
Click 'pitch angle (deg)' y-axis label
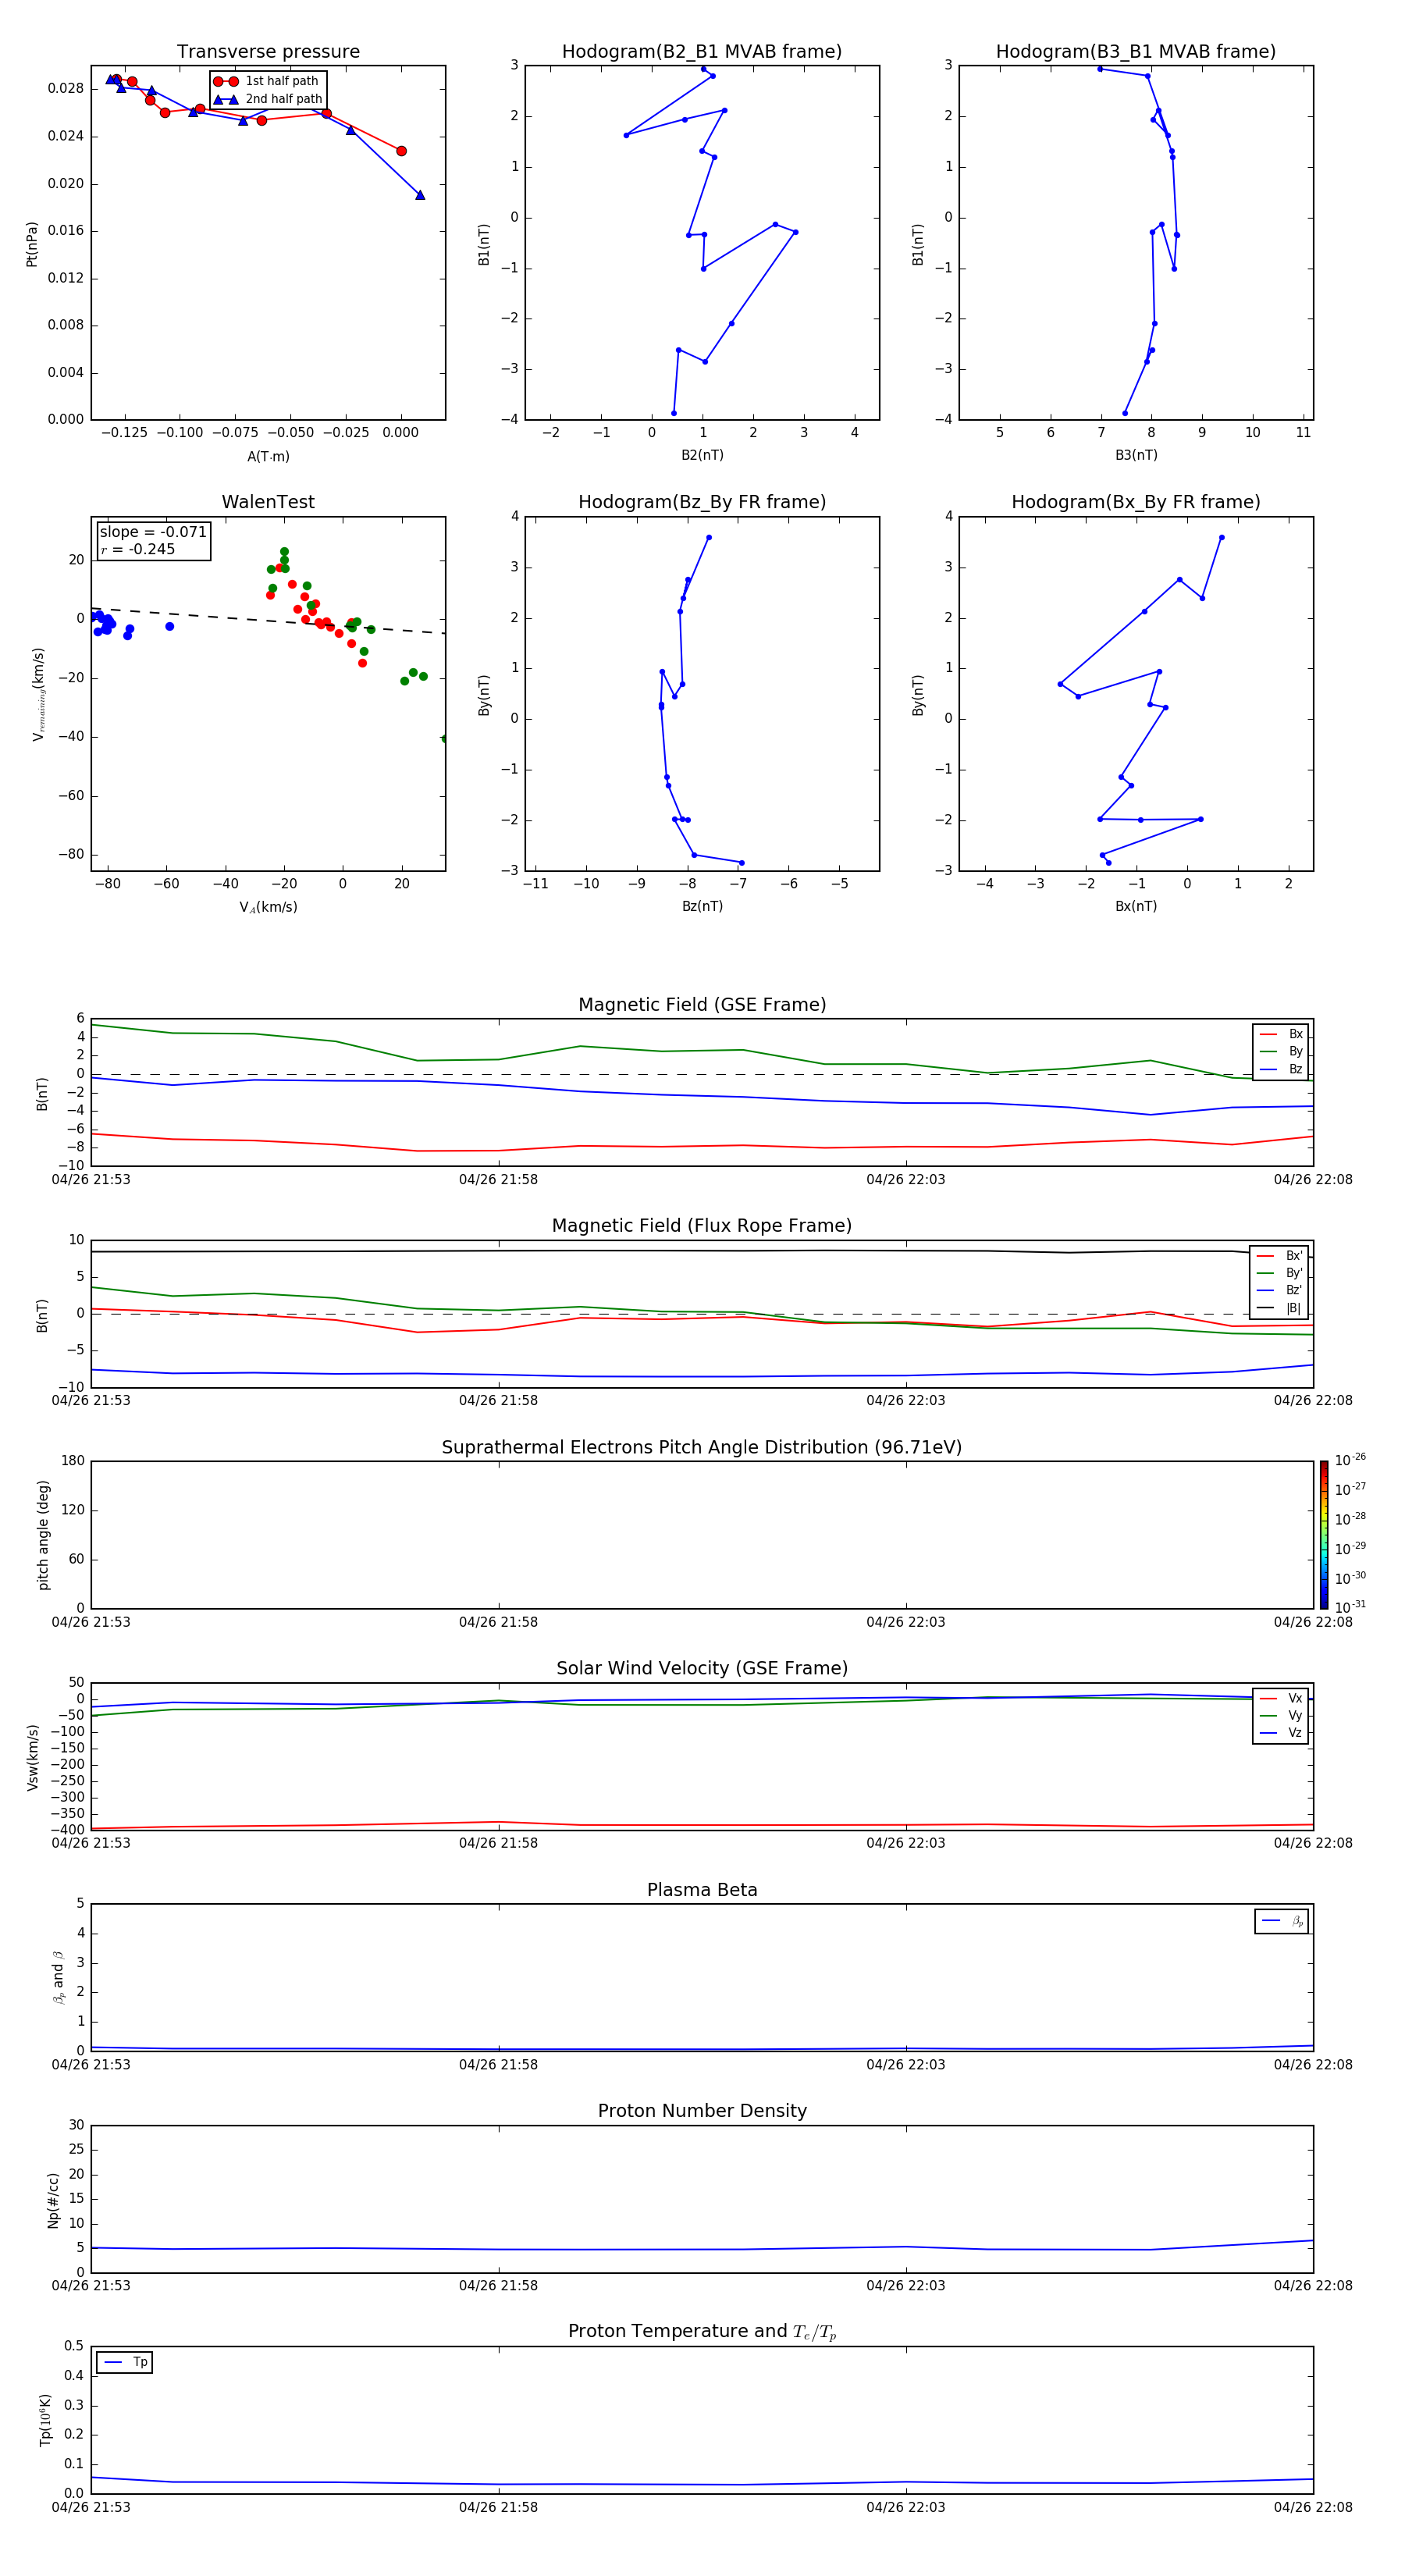(x=43, y=1535)
